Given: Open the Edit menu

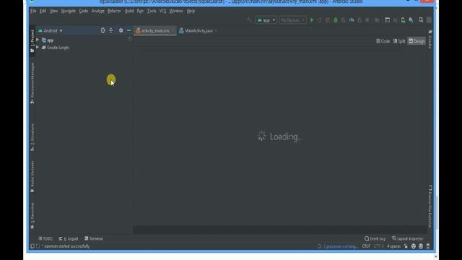Looking at the screenshot, I should click(43, 11).
